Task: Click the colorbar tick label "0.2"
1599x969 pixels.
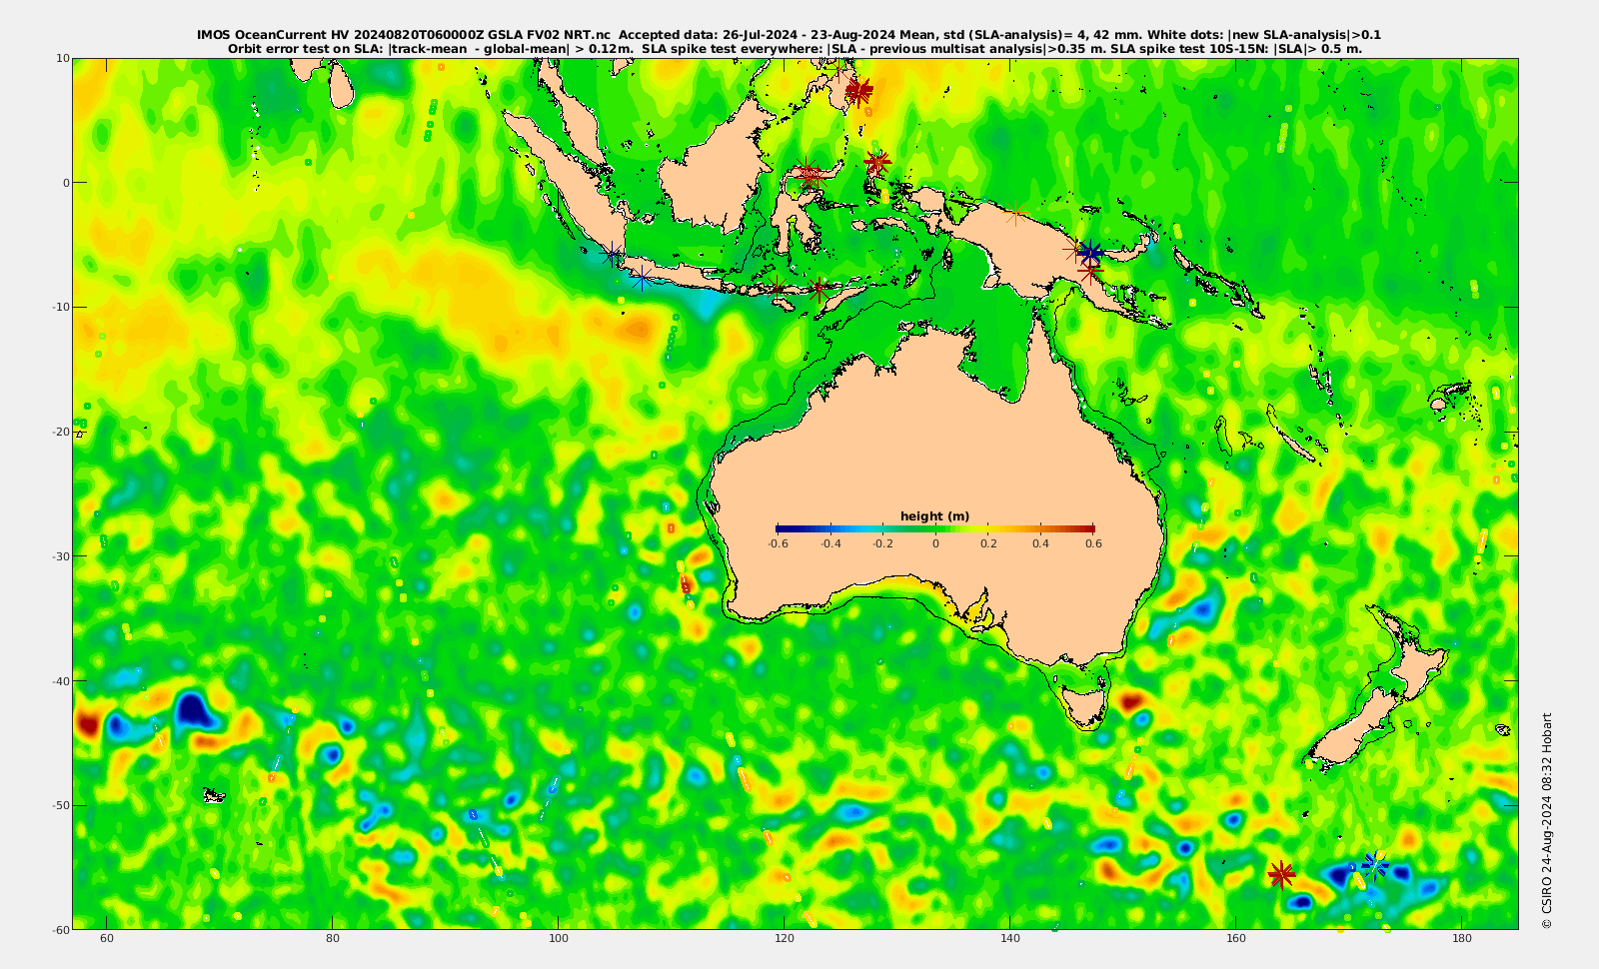Action: pyautogui.click(x=988, y=544)
